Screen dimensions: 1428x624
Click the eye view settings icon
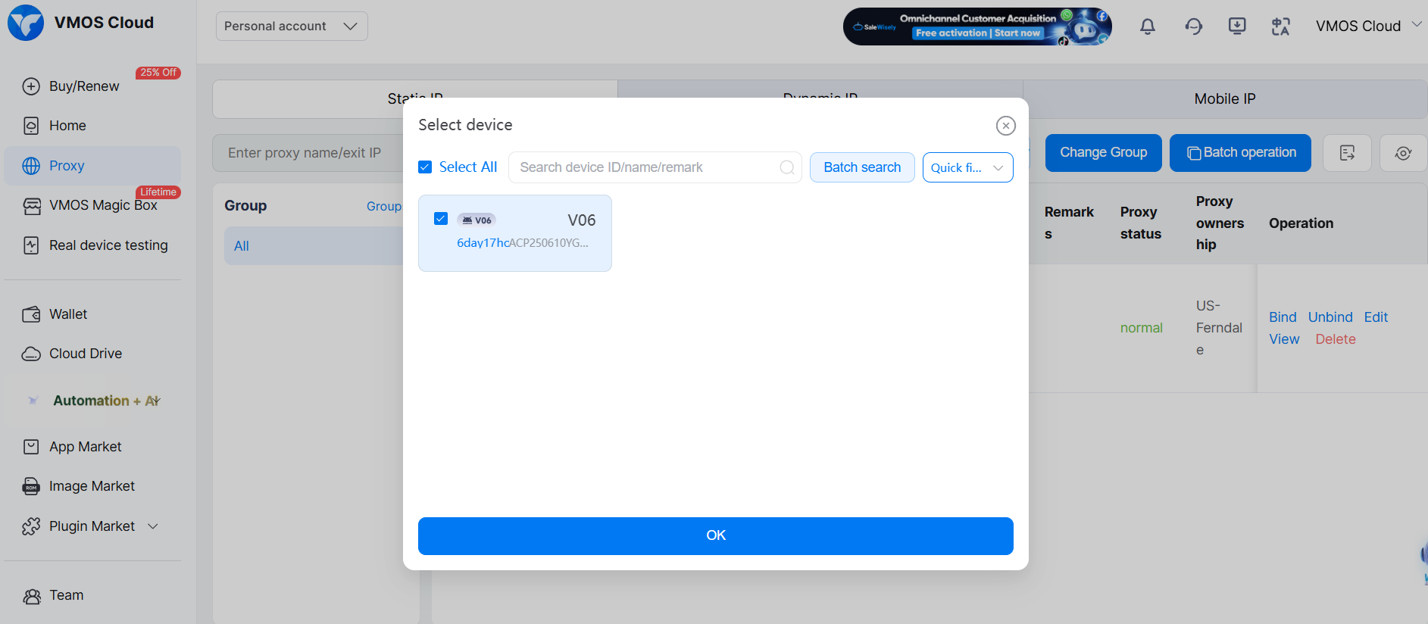coord(1403,153)
